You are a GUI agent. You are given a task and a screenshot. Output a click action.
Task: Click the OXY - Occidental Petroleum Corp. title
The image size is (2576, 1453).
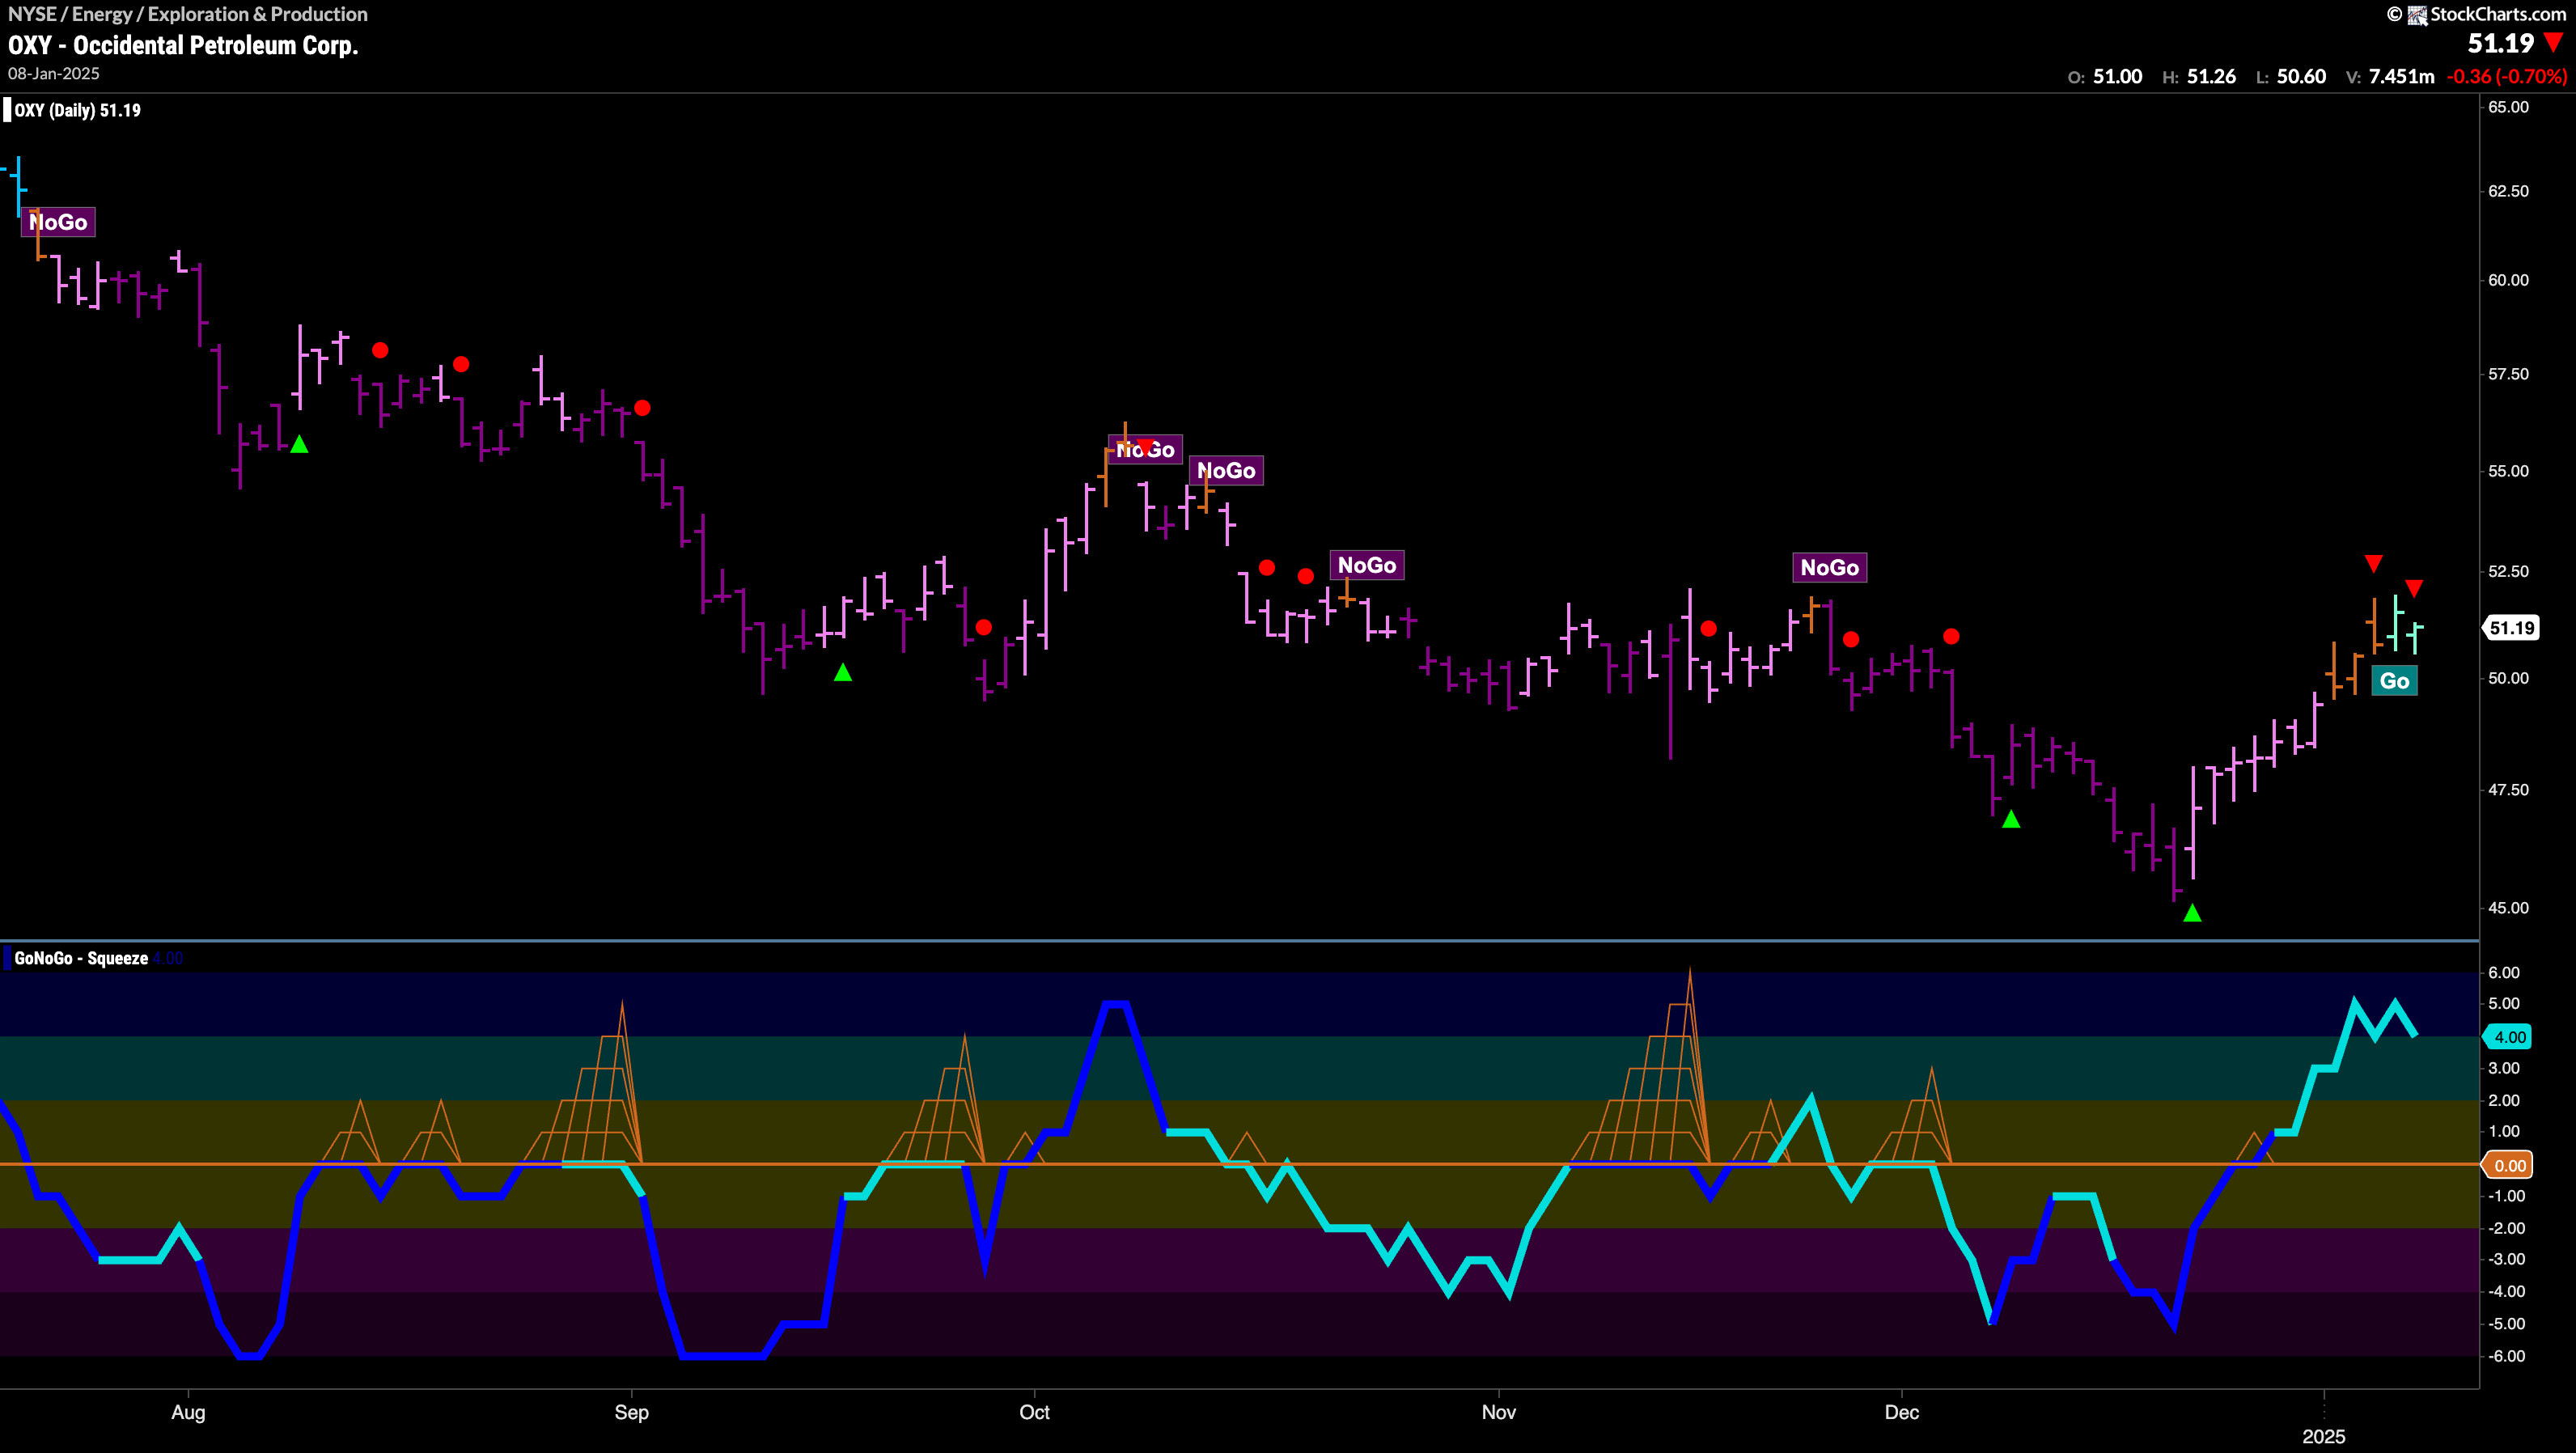(183, 45)
